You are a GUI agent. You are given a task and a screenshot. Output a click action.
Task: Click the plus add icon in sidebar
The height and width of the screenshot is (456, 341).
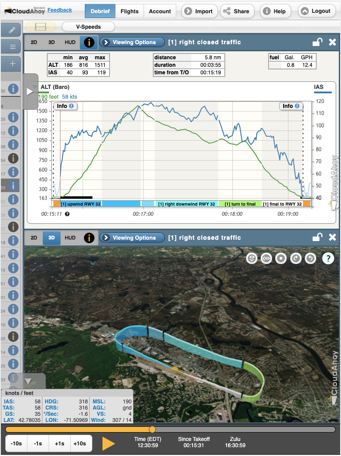[12, 64]
